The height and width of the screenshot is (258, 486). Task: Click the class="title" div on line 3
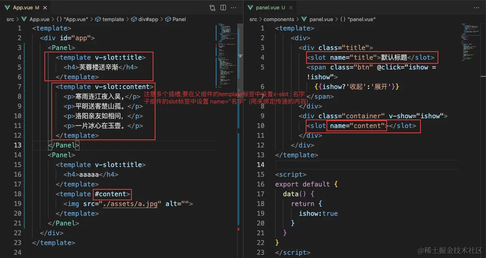[336, 48]
